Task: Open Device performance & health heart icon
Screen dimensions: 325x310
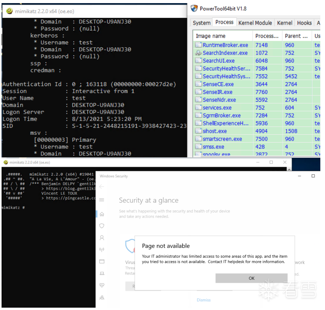Action: pos(102,285)
